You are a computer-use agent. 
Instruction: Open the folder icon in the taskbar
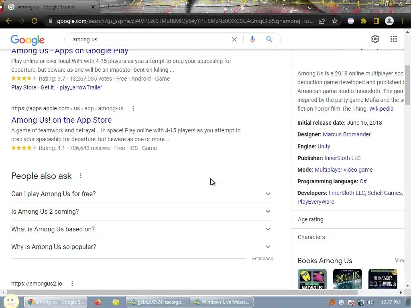click(x=116, y=302)
